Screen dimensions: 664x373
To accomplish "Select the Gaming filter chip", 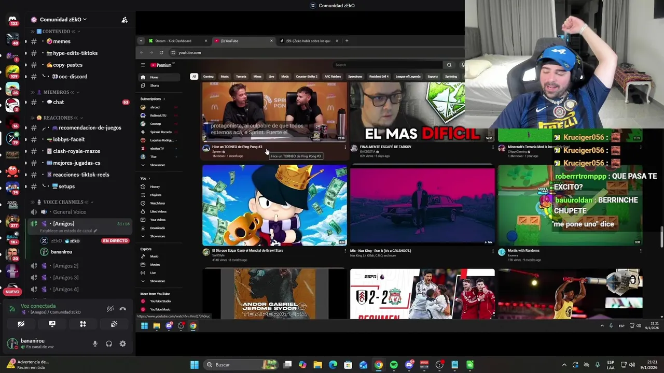I will pyautogui.click(x=208, y=77).
